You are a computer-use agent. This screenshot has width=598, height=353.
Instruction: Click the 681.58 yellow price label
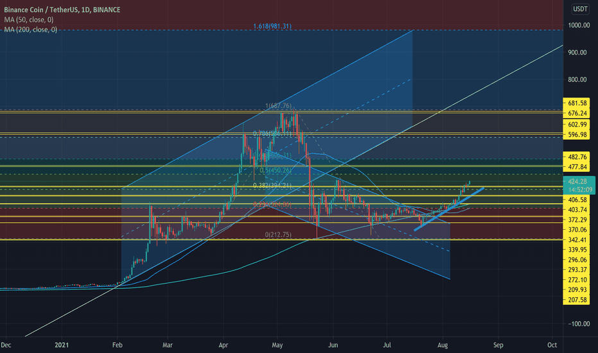pyautogui.click(x=577, y=103)
